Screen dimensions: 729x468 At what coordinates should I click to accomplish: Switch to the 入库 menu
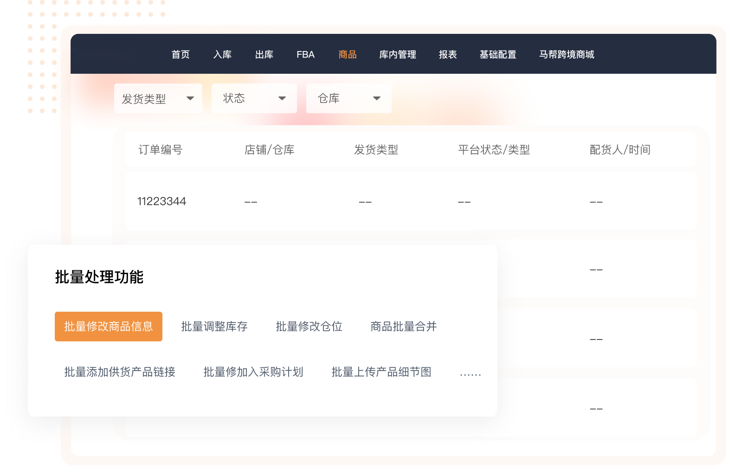[x=222, y=55]
